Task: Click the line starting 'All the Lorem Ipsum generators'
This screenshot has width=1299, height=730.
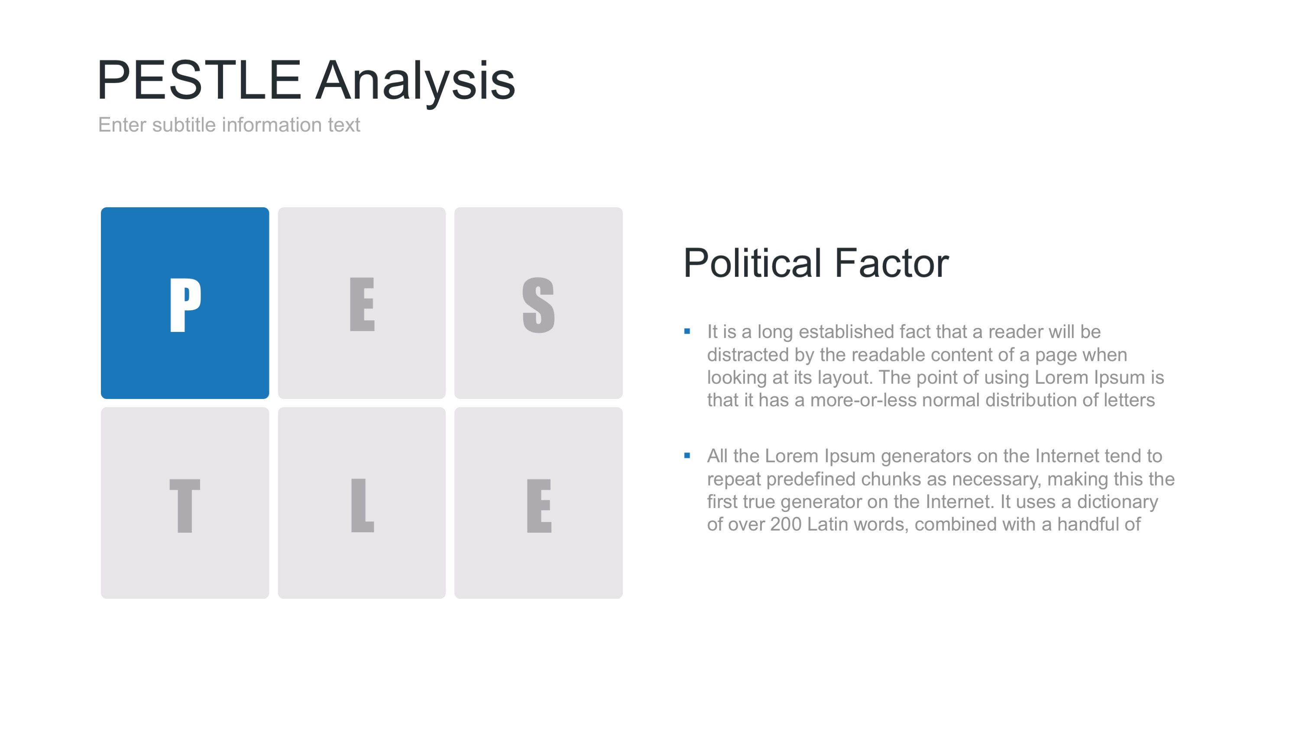Action: (x=934, y=456)
